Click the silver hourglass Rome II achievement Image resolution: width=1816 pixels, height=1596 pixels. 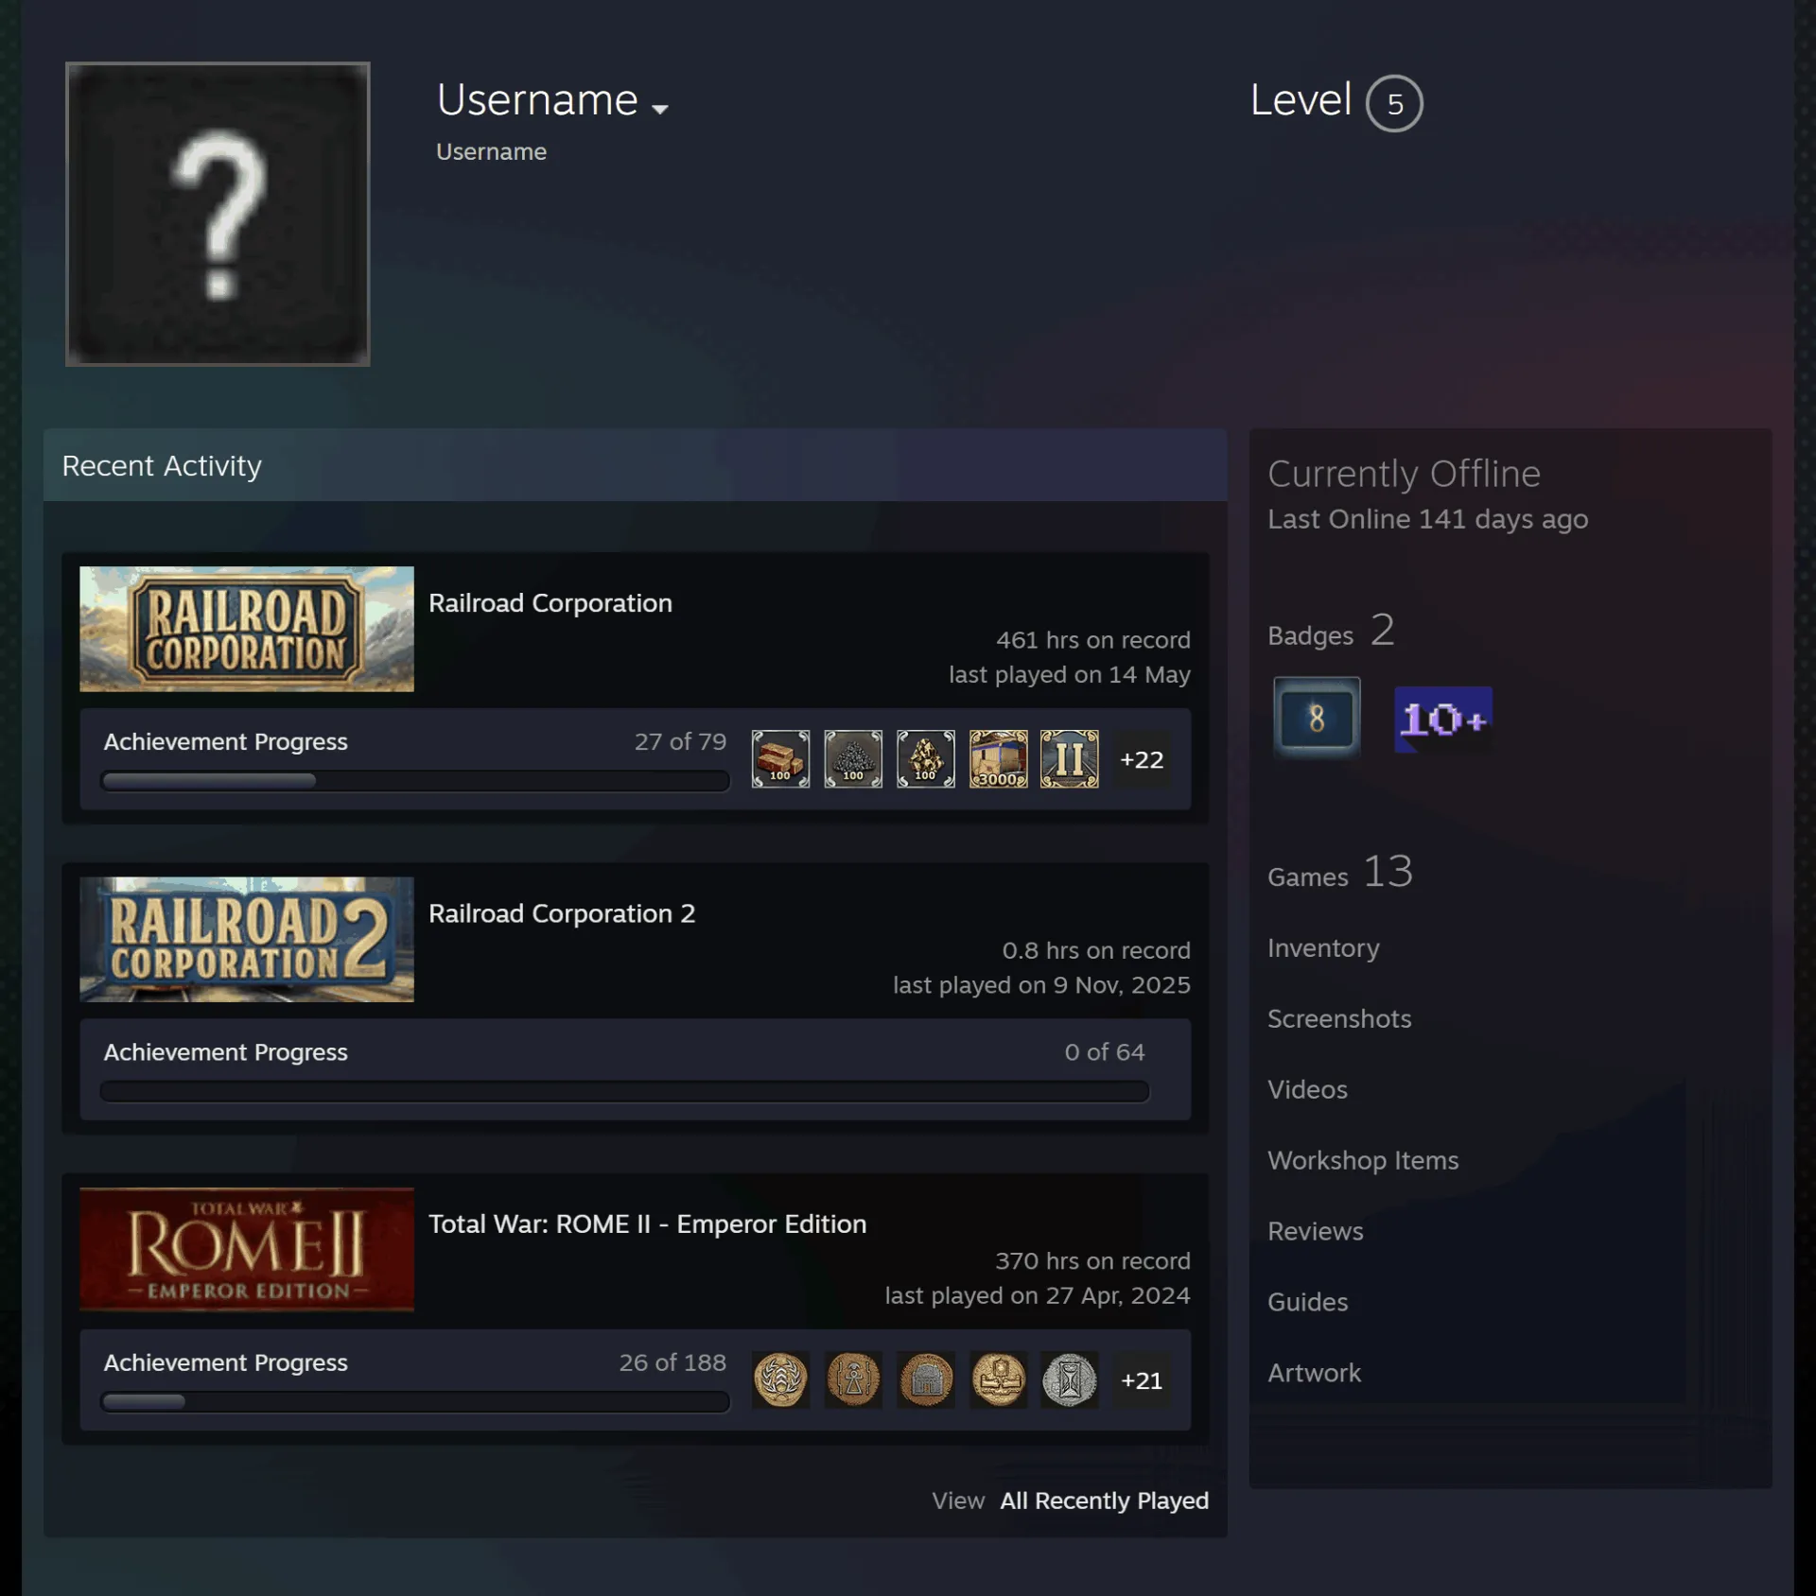[1070, 1380]
